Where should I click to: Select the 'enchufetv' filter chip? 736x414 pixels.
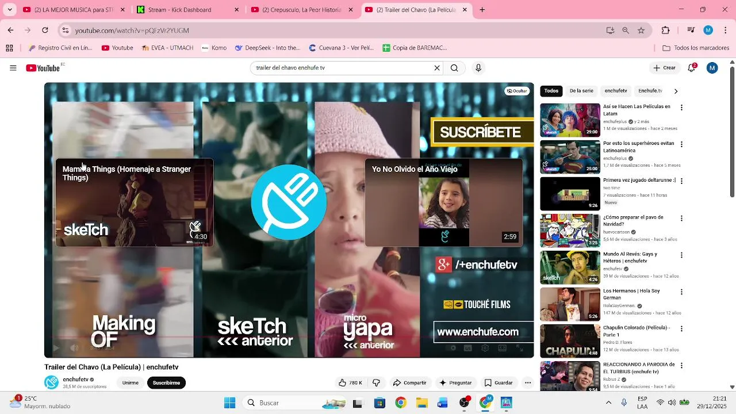point(616,91)
